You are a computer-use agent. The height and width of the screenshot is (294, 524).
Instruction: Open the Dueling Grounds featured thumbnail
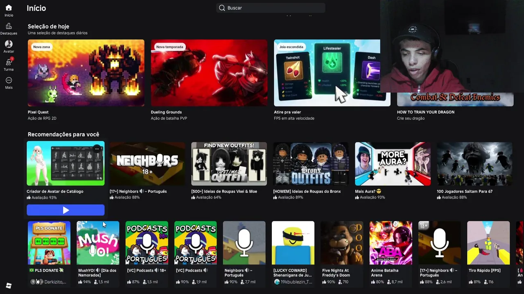[x=209, y=73]
